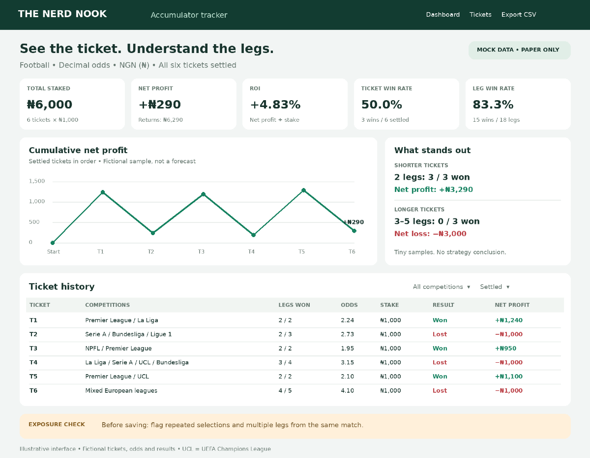
Task: Click the Net loss: −₦3,000 text
Action: pos(430,234)
